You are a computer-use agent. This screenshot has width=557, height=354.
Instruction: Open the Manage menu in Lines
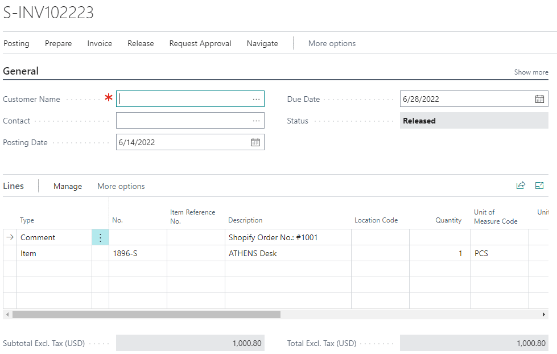tap(68, 186)
